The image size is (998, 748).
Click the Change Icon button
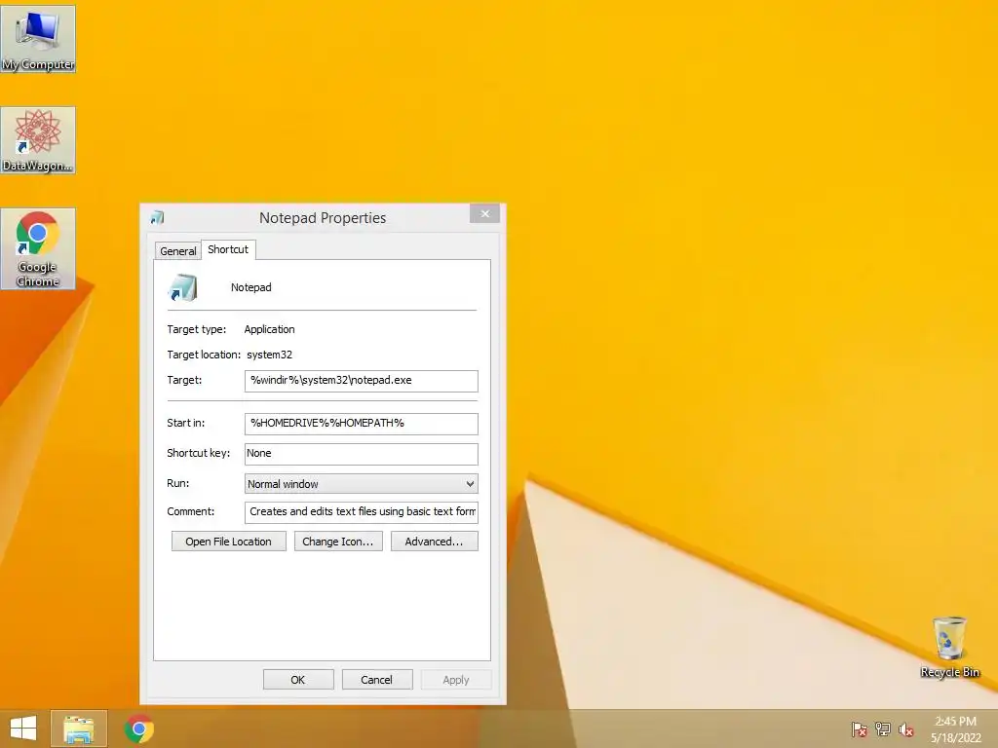338,542
